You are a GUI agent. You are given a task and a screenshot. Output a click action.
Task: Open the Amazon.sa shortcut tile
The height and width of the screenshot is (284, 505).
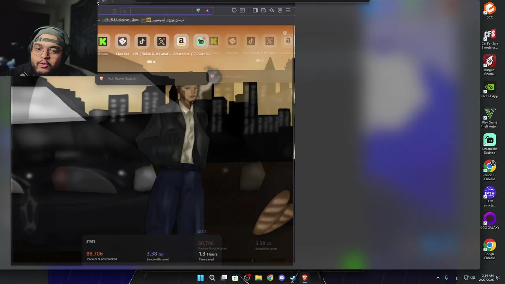181,41
